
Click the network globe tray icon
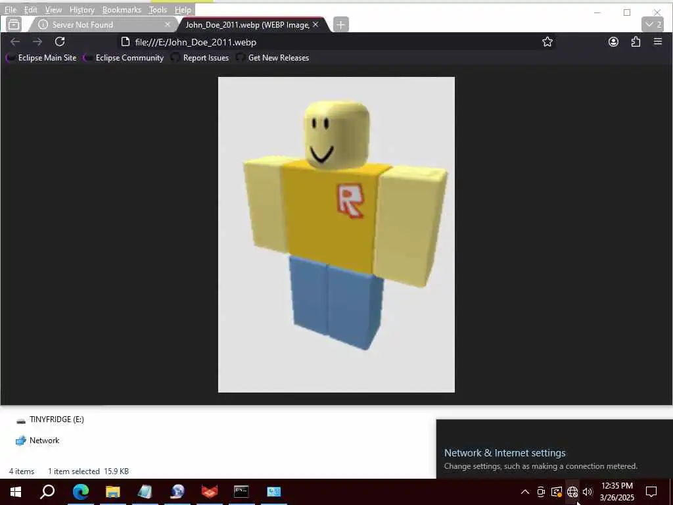tap(572, 492)
